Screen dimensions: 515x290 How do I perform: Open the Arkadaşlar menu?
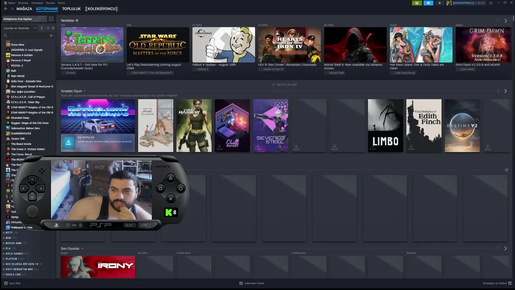pos(37,3)
